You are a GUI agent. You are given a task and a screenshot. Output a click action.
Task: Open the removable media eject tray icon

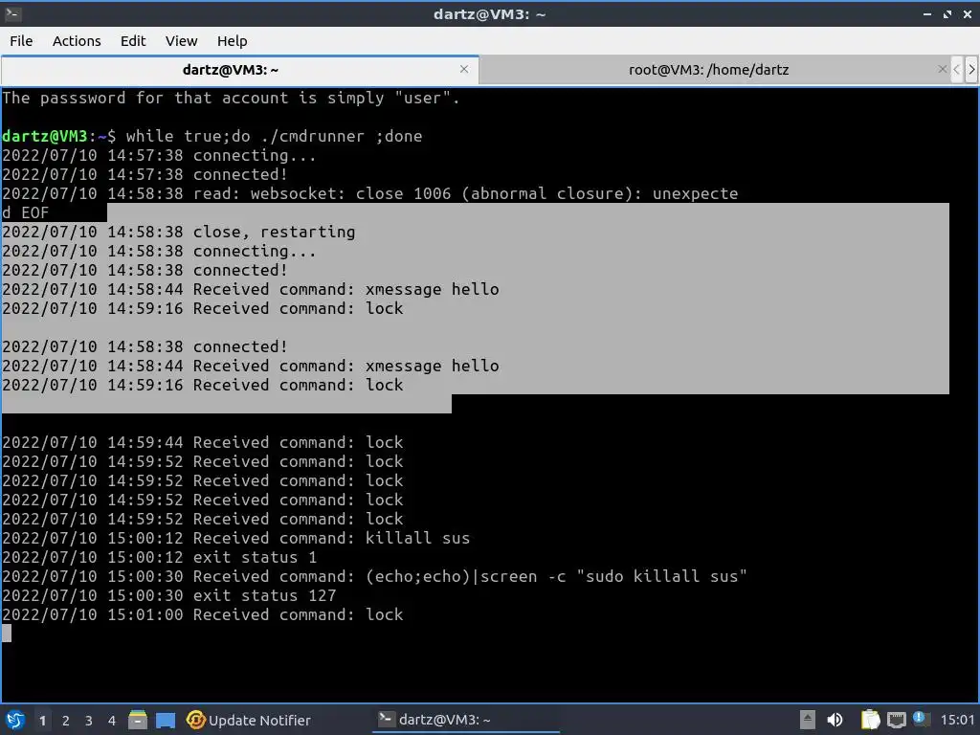tap(808, 720)
